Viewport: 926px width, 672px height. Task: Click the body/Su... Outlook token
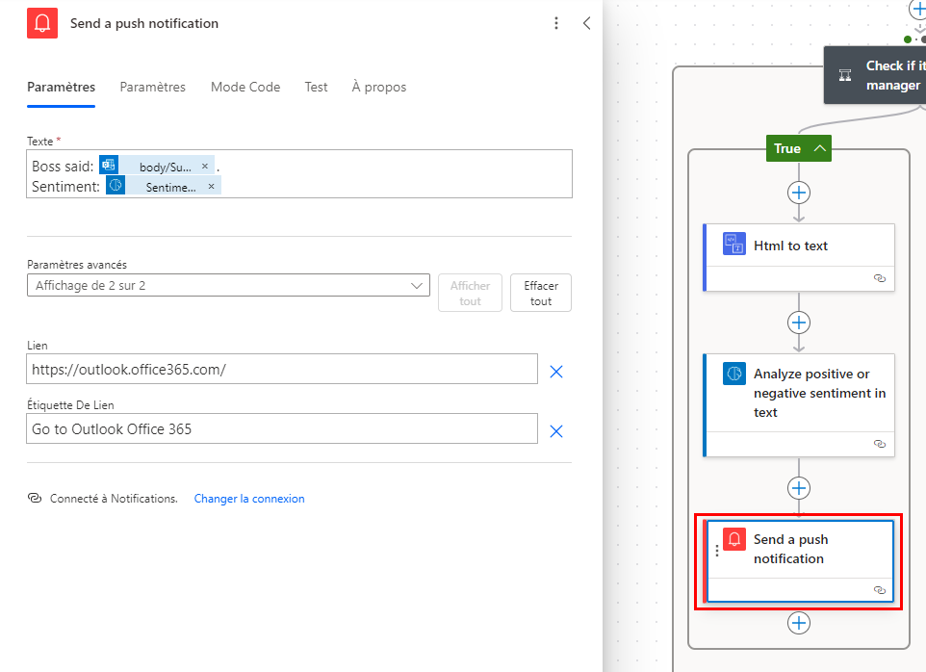157,167
